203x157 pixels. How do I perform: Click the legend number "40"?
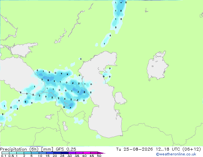pyautogui.click(x=84, y=156)
